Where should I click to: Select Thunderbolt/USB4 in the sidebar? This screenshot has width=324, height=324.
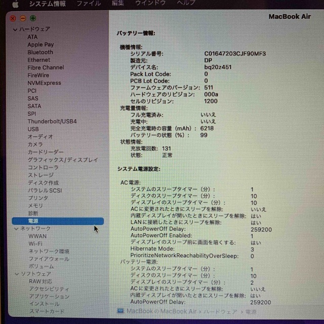(x=52, y=121)
